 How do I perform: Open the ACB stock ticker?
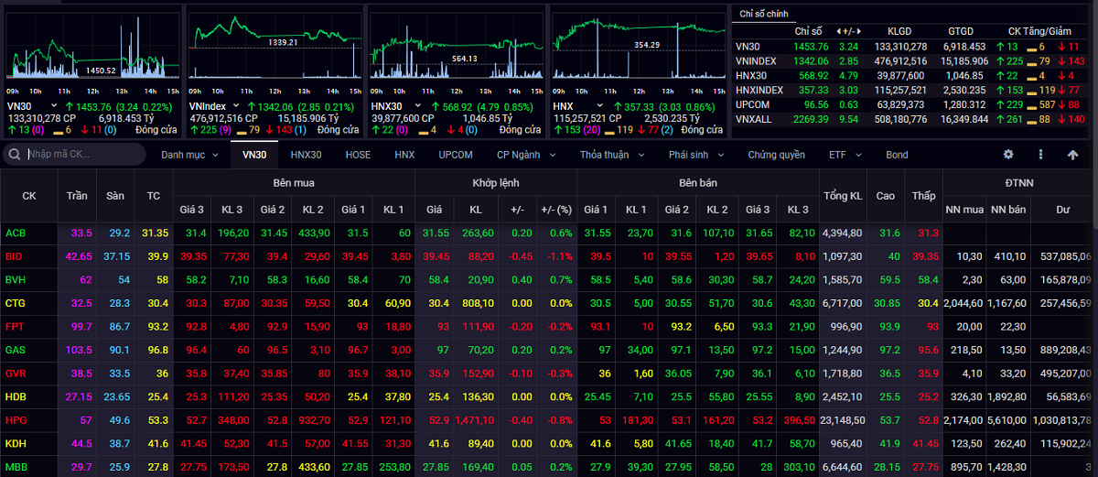coord(16,233)
